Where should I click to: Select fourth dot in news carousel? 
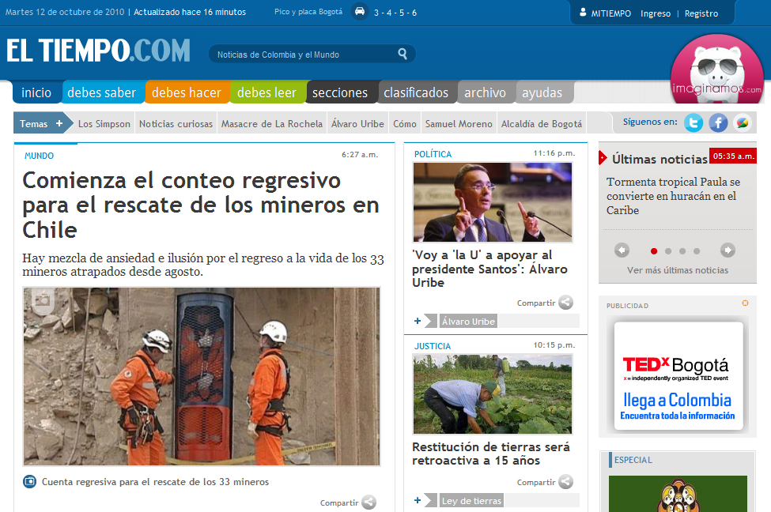click(x=696, y=251)
